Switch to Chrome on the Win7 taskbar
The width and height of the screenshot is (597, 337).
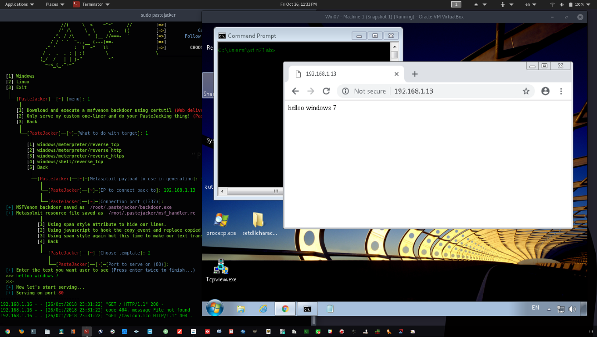tap(285, 308)
